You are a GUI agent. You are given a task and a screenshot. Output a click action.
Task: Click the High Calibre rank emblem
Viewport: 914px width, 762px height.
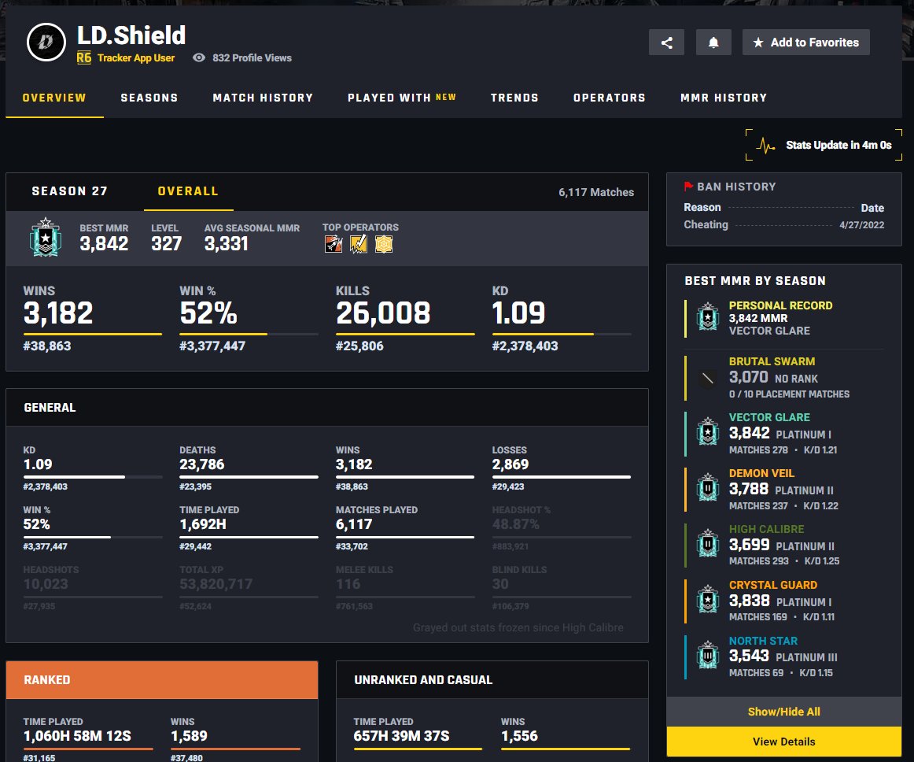tap(708, 543)
